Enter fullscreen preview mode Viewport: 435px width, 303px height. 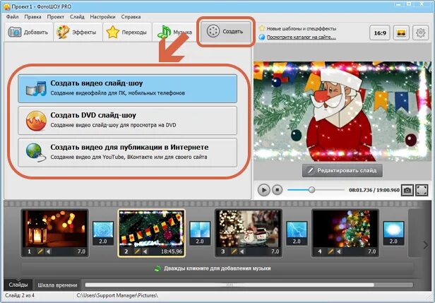pos(422,190)
